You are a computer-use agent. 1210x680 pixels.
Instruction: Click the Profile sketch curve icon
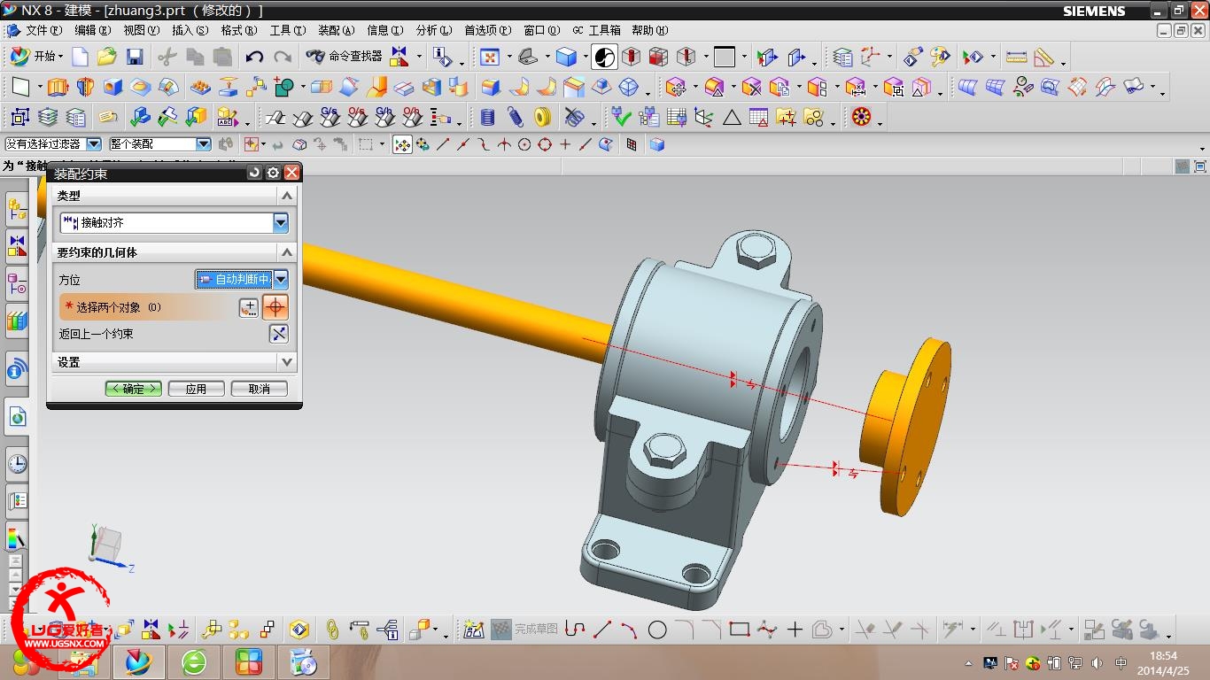[x=575, y=630]
